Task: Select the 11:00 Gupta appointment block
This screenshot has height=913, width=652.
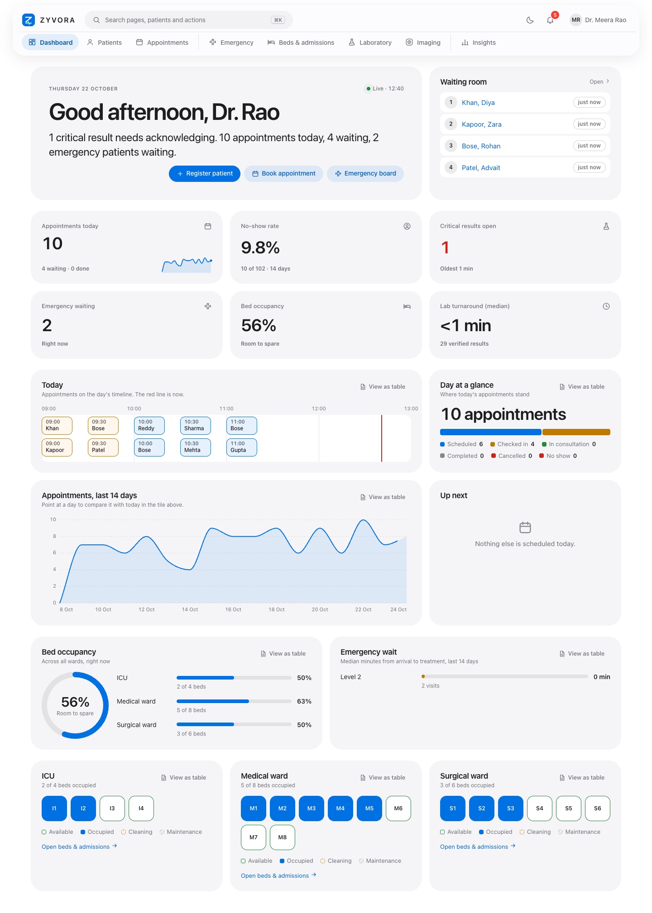Action: click(242, 447)
